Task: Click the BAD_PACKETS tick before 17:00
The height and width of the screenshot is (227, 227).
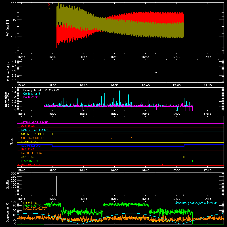Action: pos(163,165)
